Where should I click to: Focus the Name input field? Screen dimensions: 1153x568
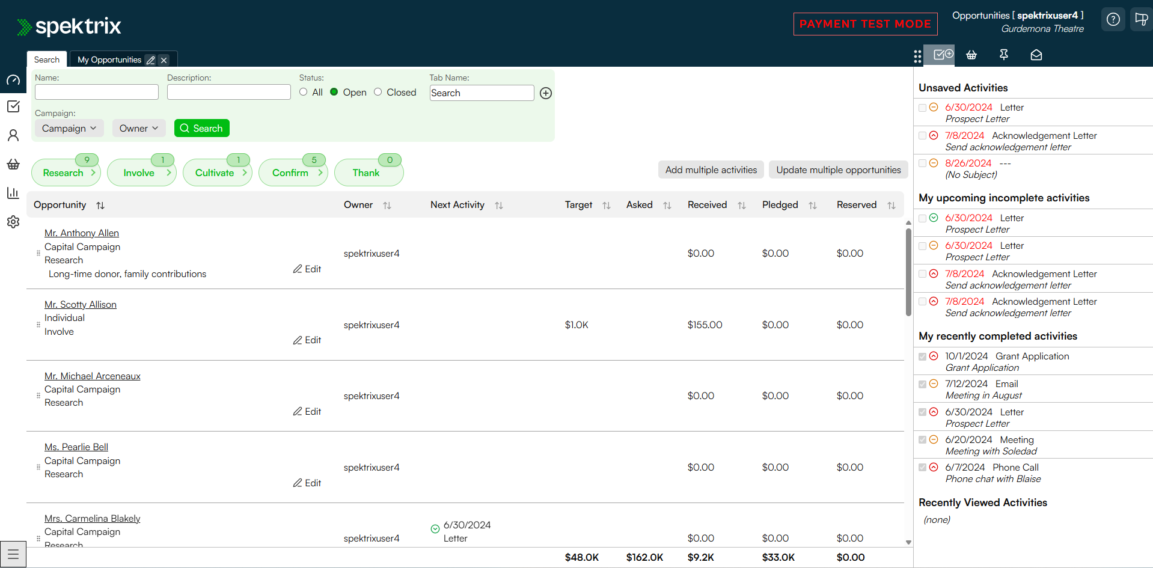[x=97, y=92]
